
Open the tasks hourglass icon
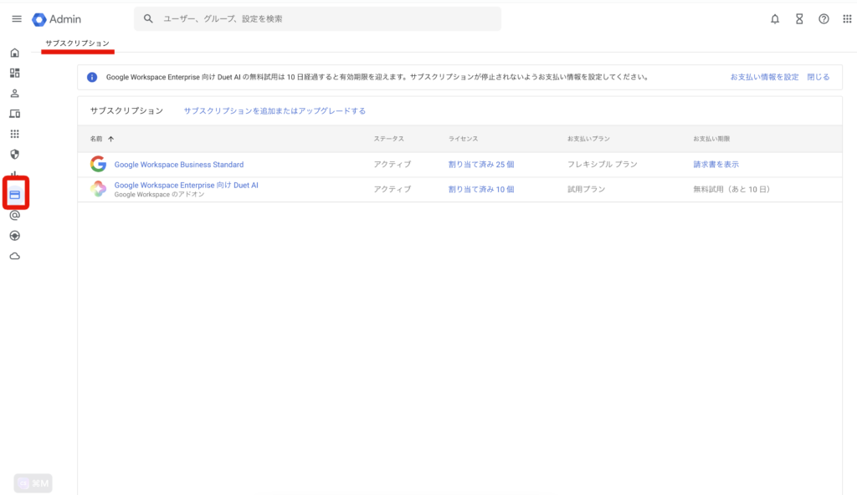(x=799, y=19)
